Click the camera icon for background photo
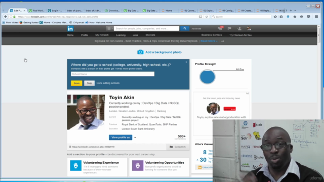The image size is (324, 182). 140,52
